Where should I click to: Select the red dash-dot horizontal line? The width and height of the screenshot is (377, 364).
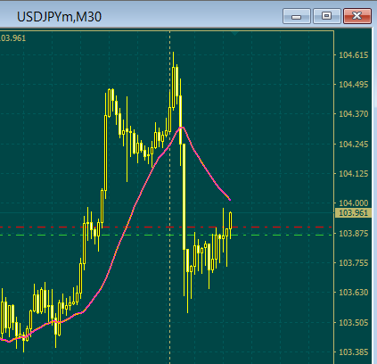(x=167, y=227)
